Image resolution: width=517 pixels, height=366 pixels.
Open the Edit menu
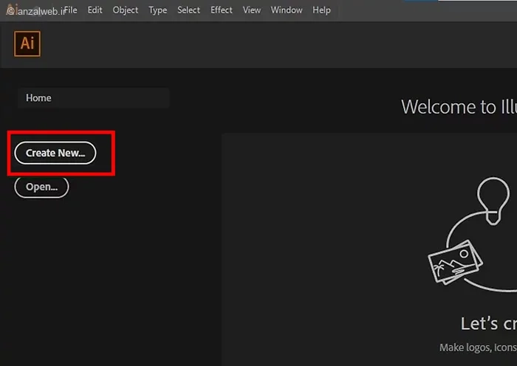coord(95,10)
